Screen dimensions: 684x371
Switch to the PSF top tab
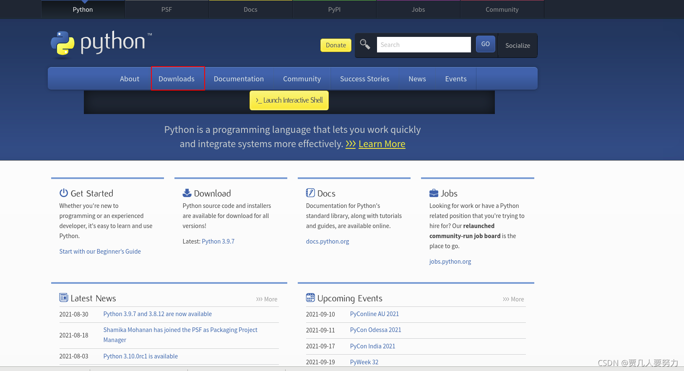tap(166, 9)
